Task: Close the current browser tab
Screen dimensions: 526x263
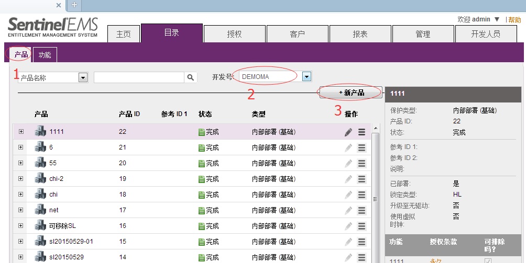Action: tap(59, 5)
